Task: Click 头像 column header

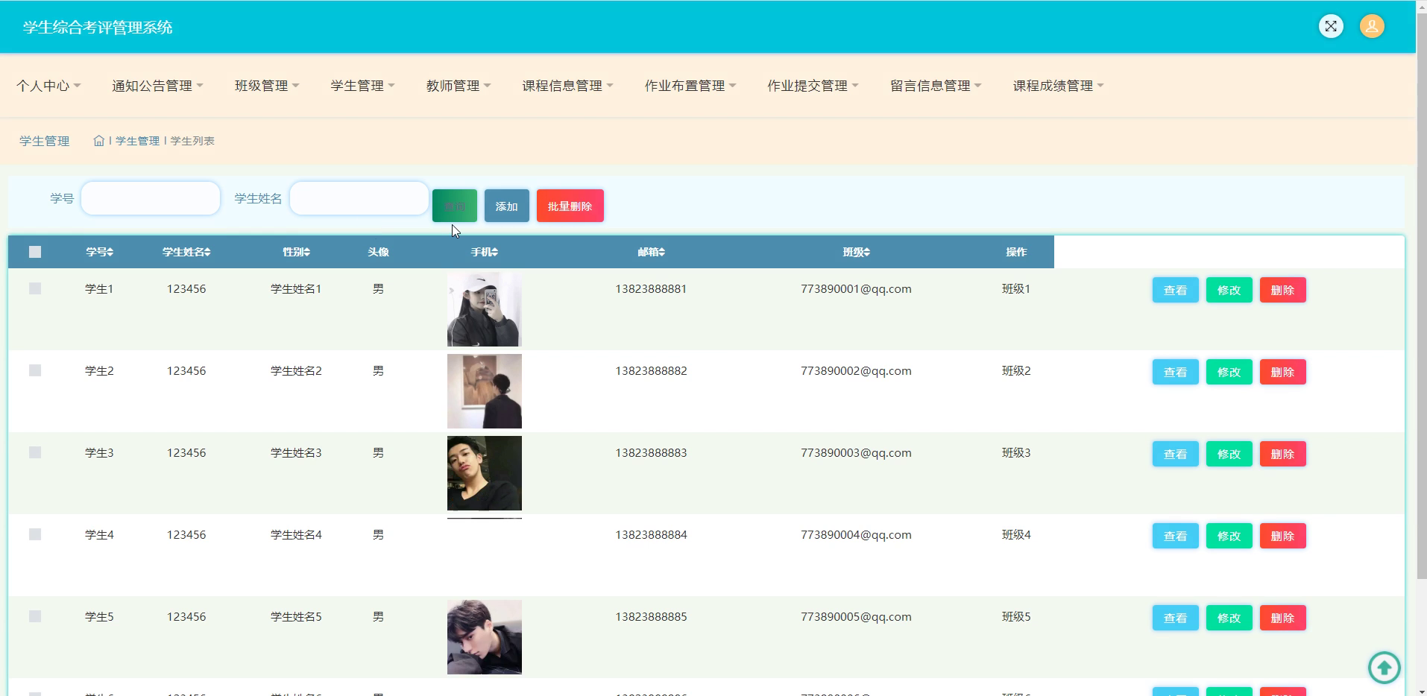Action: tap(378, 252)
